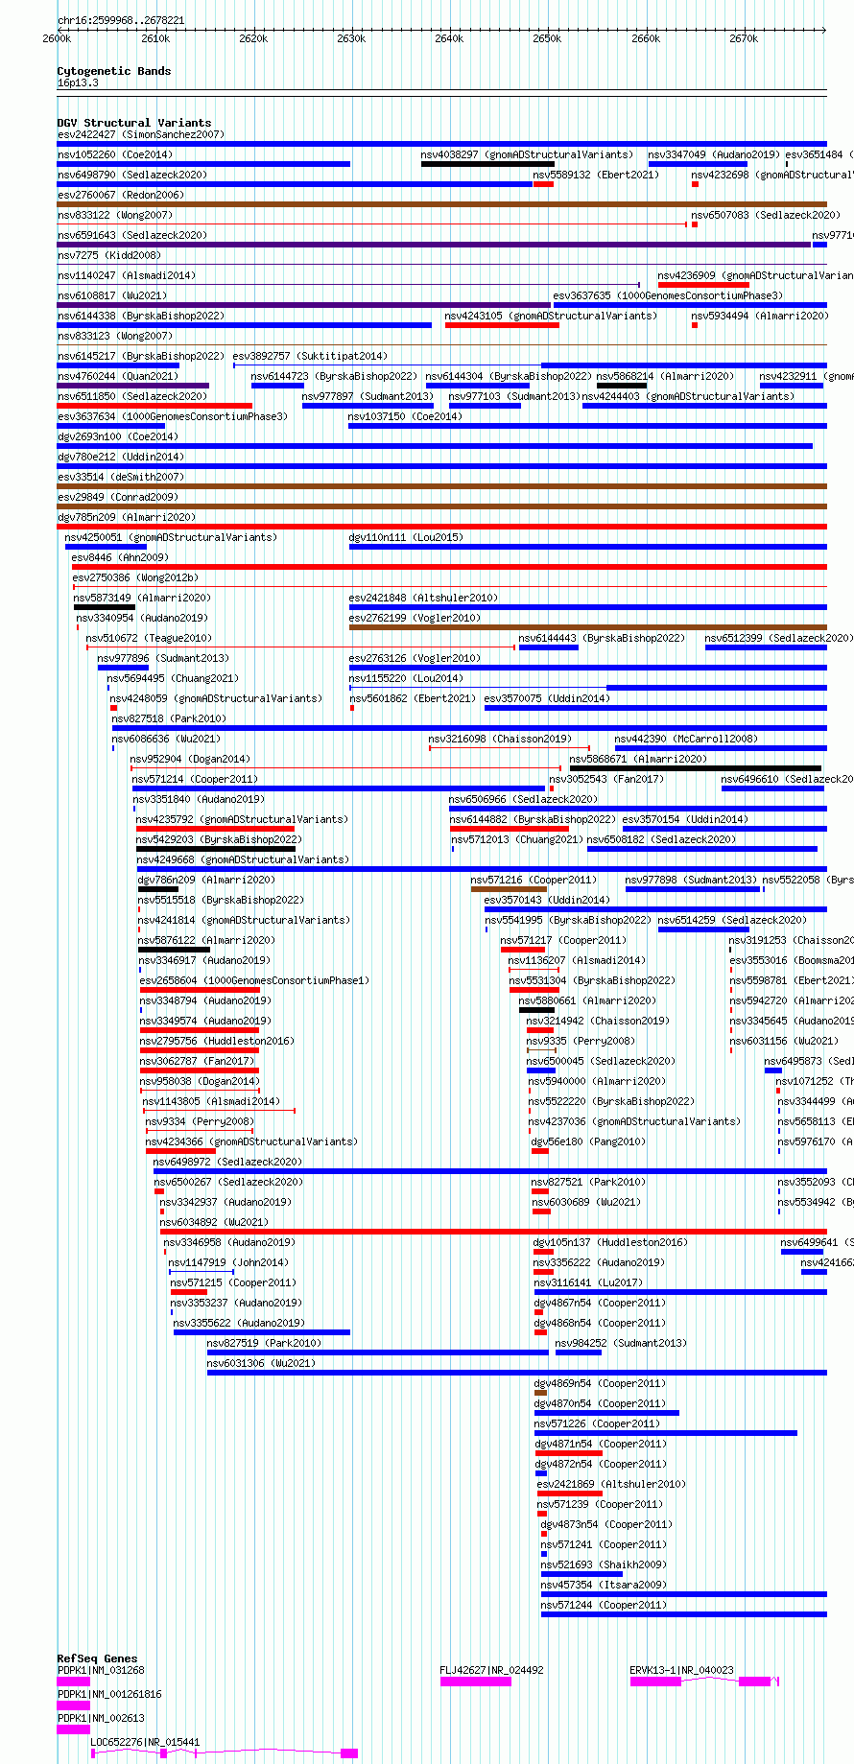Click esv29849 (Conrad2009) label
The image size is (854, 1764).
pyautogui.click(x=118, y=497)
